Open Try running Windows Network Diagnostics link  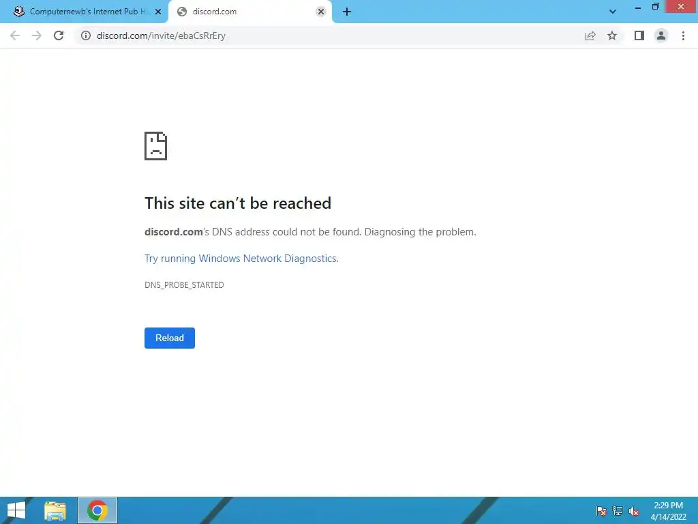(x=241, y=259)
